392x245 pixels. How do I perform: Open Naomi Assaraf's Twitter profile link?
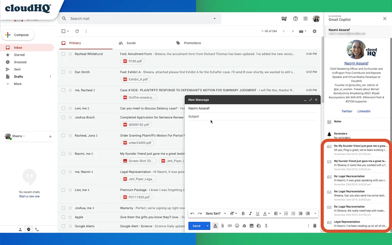tap(347, 111)
